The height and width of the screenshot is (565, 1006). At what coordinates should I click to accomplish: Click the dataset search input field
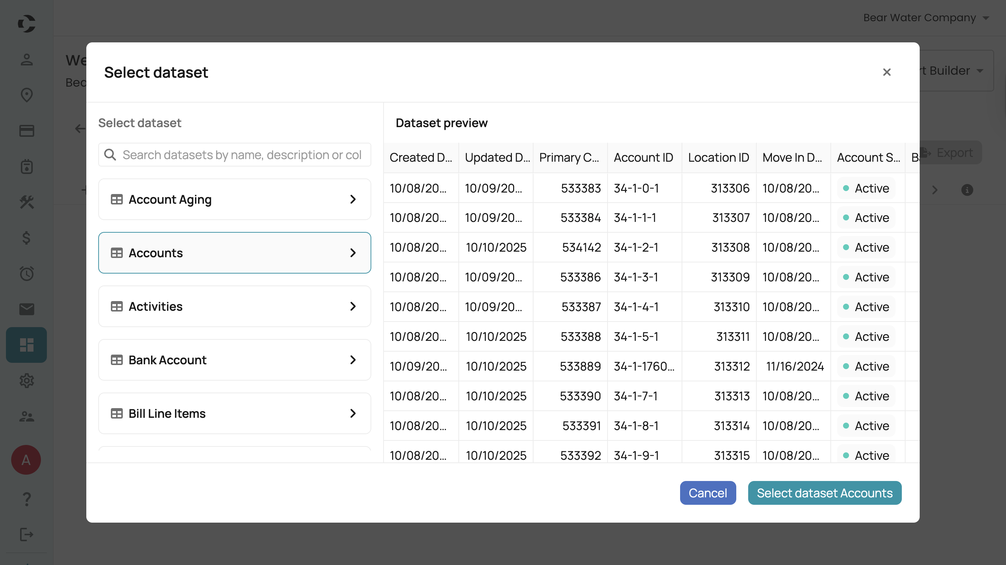[234, 155]
